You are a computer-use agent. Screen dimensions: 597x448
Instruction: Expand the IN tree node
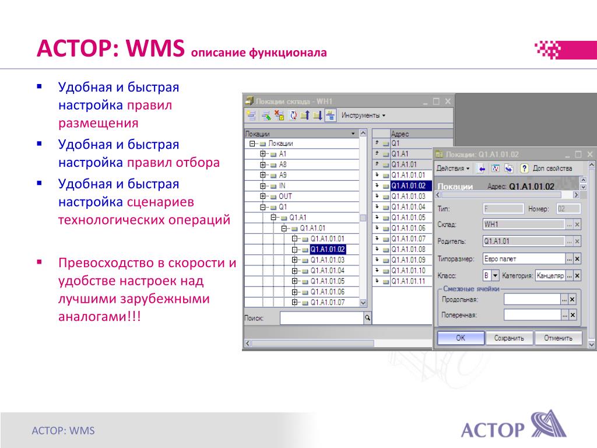pos(263,186)
